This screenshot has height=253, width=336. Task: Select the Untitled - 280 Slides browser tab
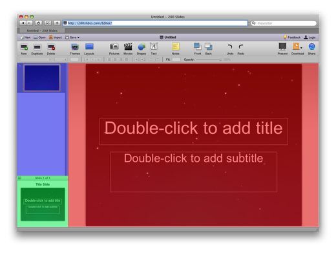pyautogui.click(x=42, y=30)
